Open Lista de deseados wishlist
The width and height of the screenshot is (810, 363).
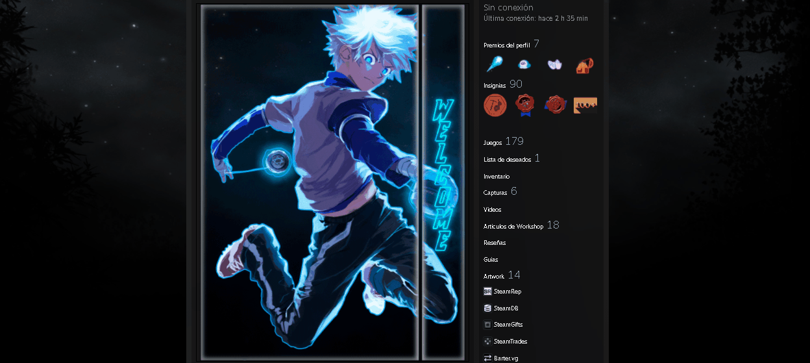(508, 159)
